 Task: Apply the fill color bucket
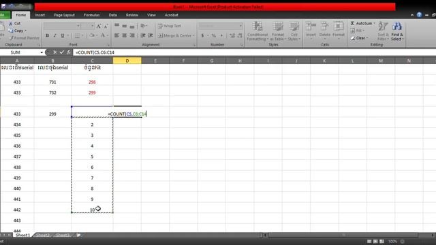[91, 35]
